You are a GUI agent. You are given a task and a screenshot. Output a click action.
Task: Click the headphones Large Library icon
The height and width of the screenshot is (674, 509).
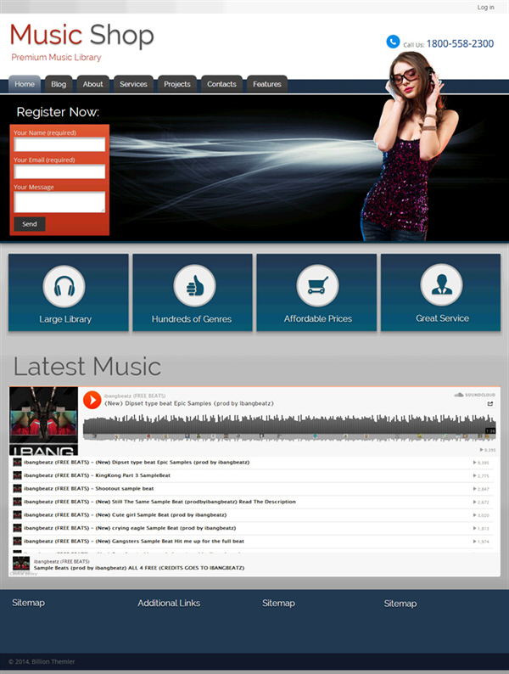click(64, 286)
